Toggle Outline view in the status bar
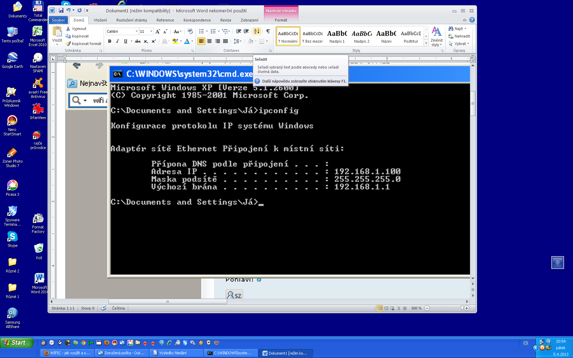The width and height of the screenshot is (573, 358). pos(398,308)
